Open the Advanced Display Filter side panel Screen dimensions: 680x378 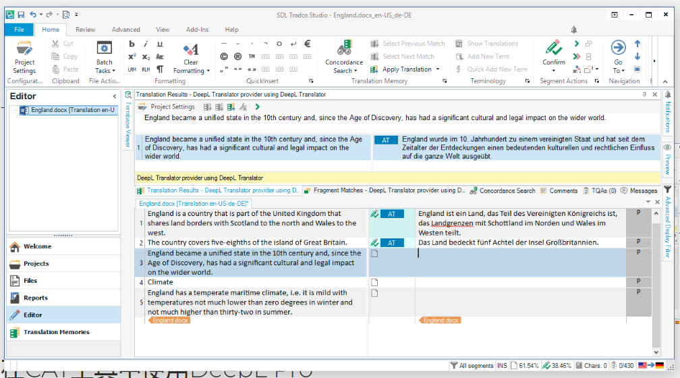668,221
